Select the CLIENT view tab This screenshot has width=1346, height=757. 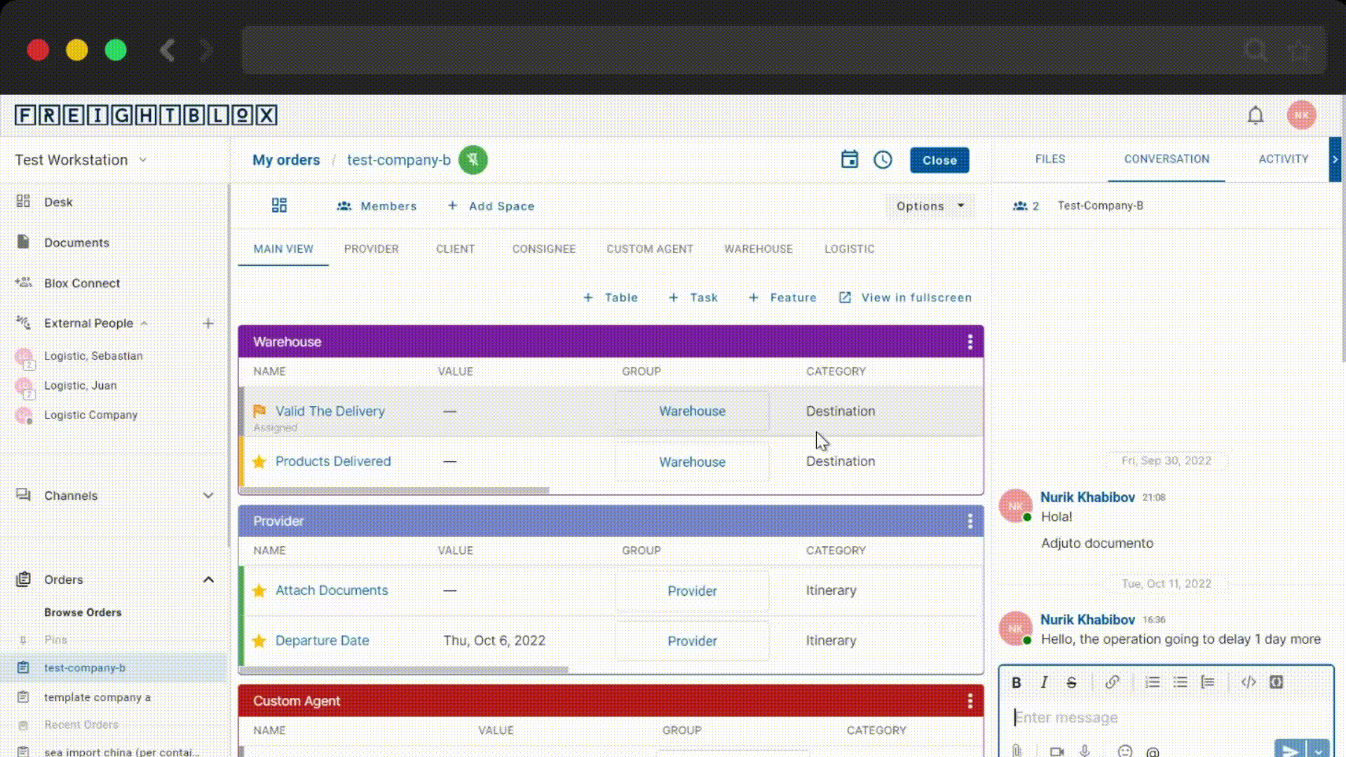[455, 249]
